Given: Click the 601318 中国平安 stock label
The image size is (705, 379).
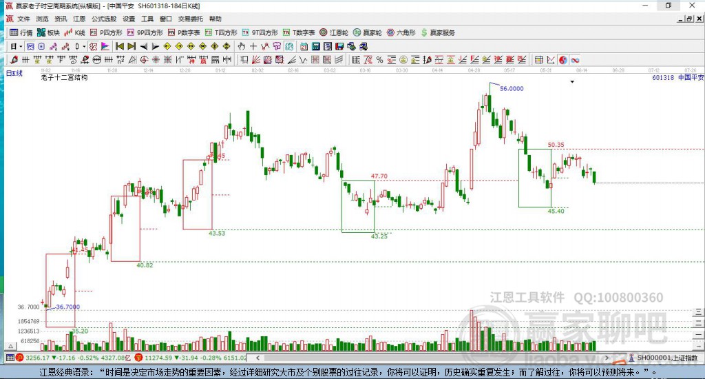Looking at the screenshot, I should point(677,77).
